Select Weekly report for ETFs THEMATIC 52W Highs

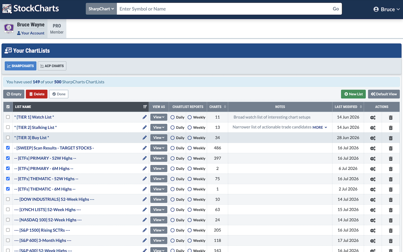190,179
